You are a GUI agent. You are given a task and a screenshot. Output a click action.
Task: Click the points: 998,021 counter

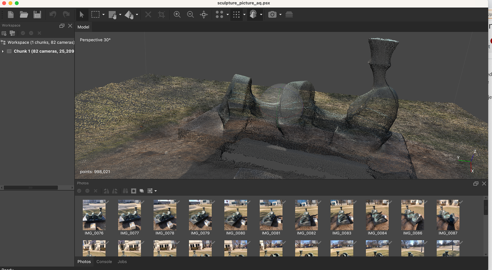pyautogui.click(x=95, y=172)
